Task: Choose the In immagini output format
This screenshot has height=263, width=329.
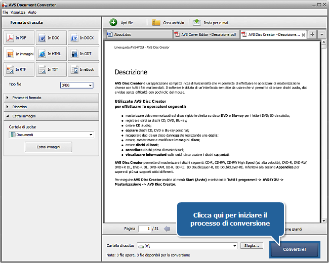Action: point(19,54)
